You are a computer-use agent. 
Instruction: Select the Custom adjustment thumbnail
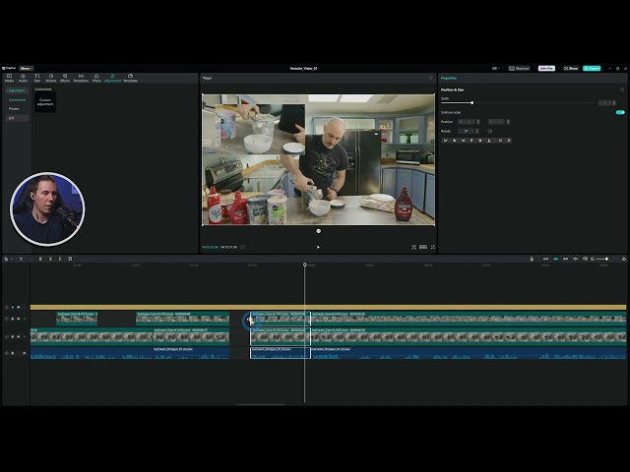click(x=45, y=101)
